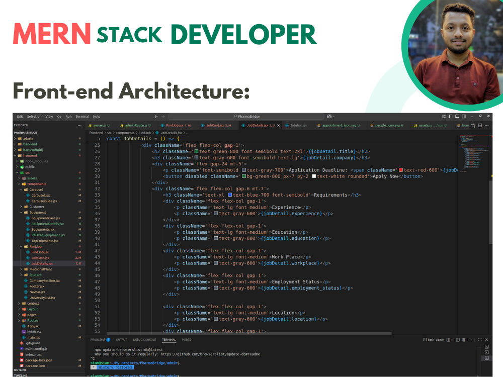Screen dimensions: 503x377
Task: Switch to the PROBLEMS panel tab
Action: (100, 340)
